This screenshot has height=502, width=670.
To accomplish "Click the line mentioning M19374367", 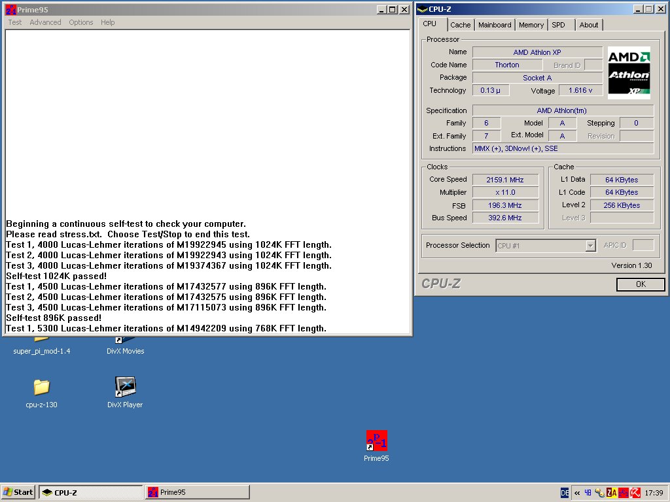I will coord(169,265).
